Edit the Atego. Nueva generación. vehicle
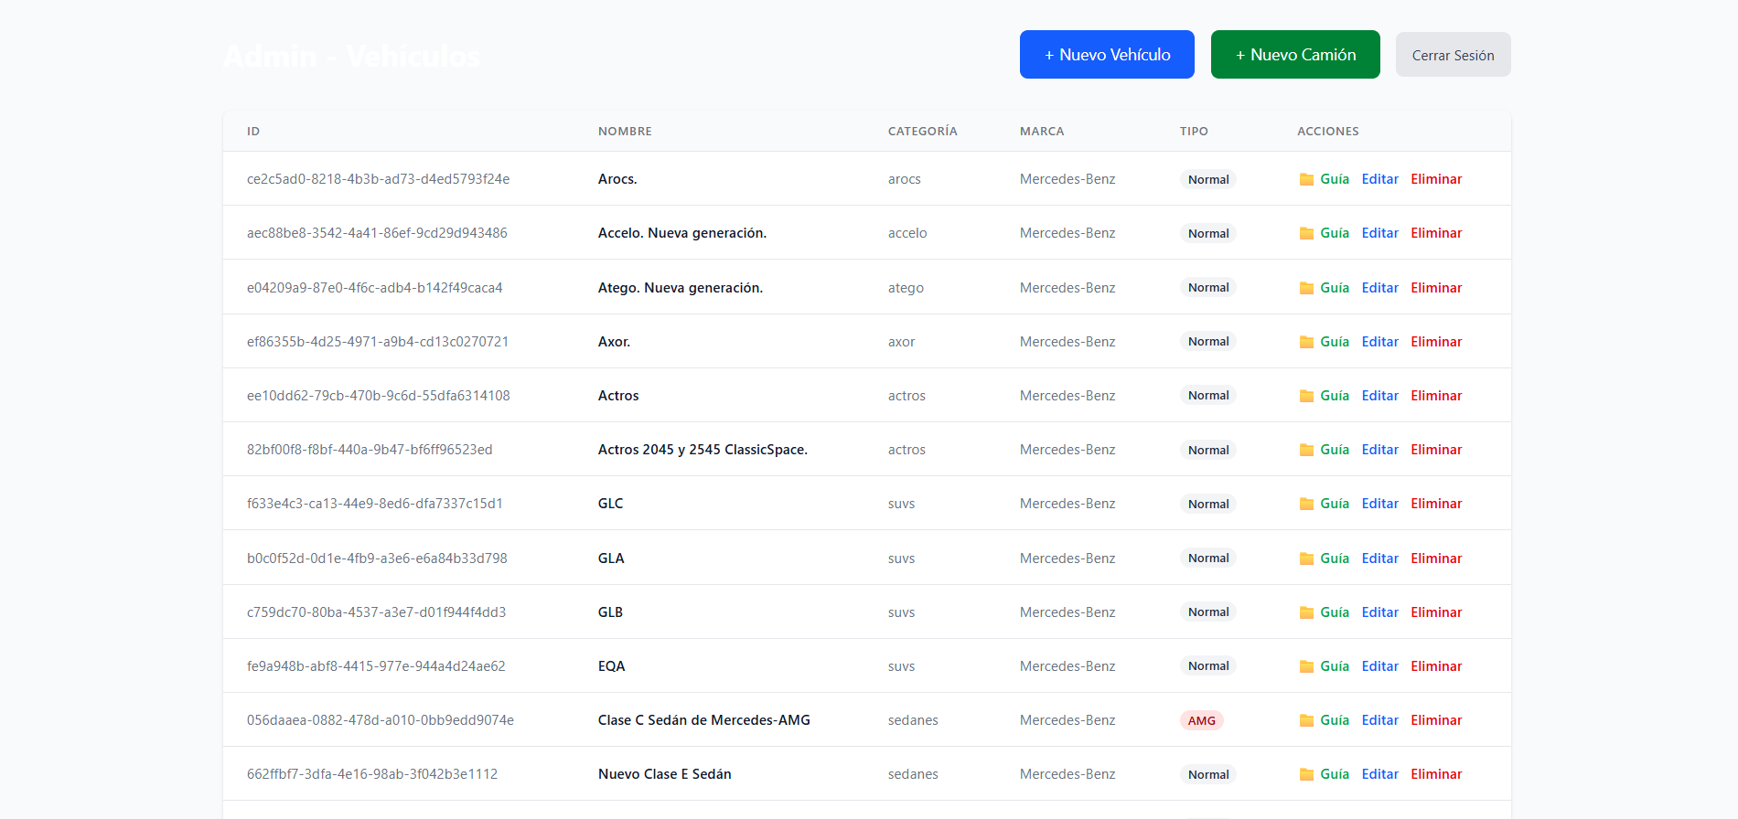Viewport: 1738px width, 819px height. point(1379,288)
